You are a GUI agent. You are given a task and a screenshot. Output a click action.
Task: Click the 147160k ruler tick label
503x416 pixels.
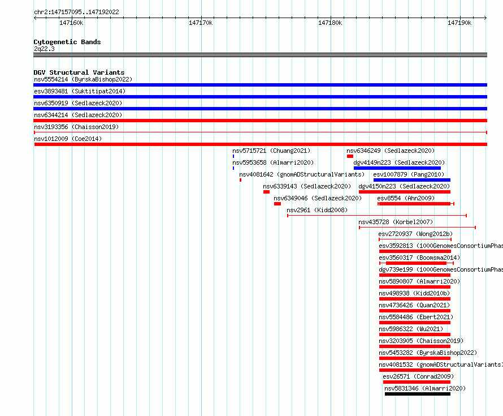[x=71, y=23]
